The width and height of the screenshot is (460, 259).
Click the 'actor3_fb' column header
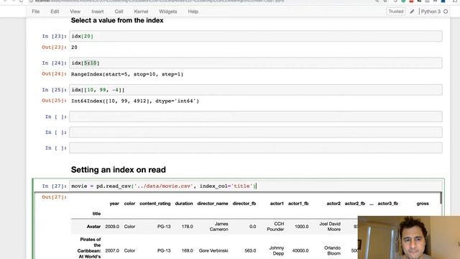pyautogui.click(x=388, y=204)
